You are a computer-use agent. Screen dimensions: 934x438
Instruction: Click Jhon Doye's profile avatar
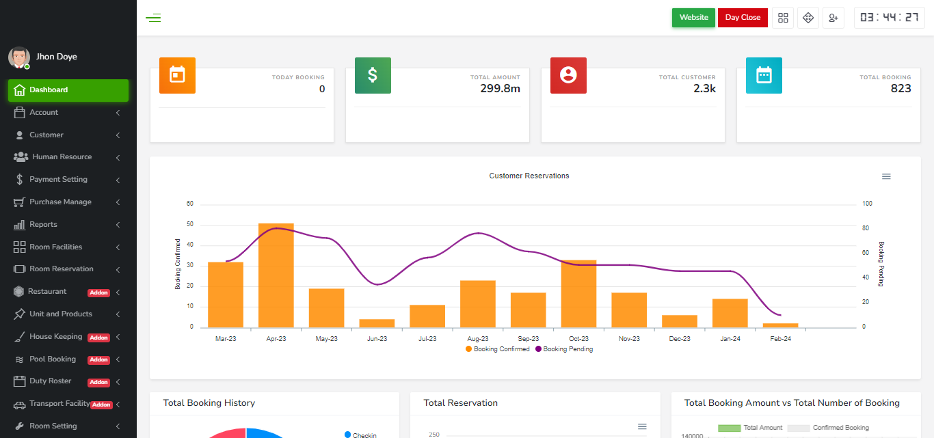[x=19, y=57]
